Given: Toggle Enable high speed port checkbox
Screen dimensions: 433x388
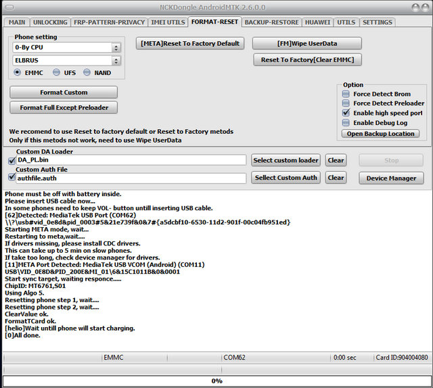Looking at the screenshot, I should pyautogui.click(x=346, y=113).
